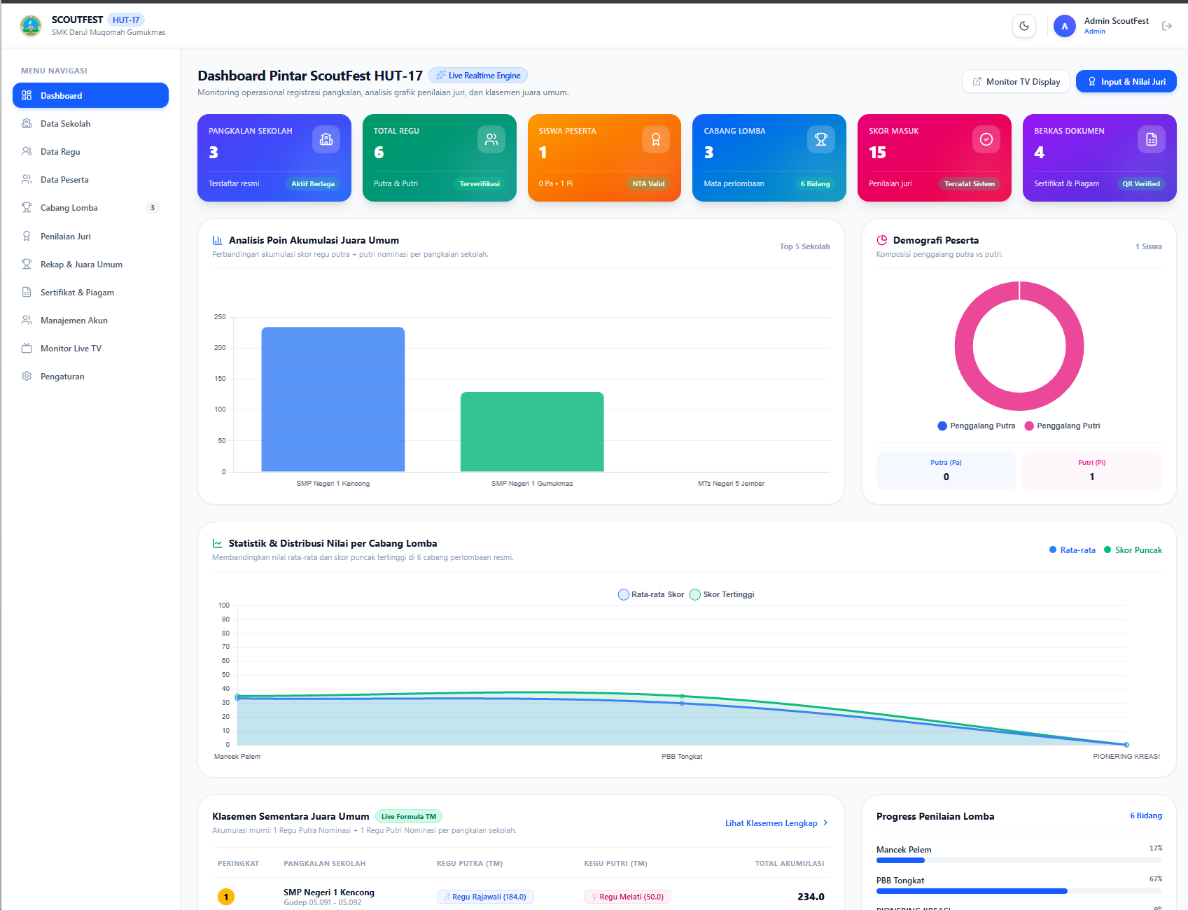
Task: Open Rekap & Juara Umum menu item
Action: 90,265
